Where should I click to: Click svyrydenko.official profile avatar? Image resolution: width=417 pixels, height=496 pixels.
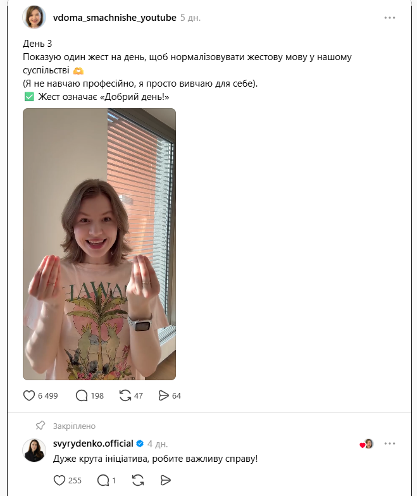[x=34, y=450]
